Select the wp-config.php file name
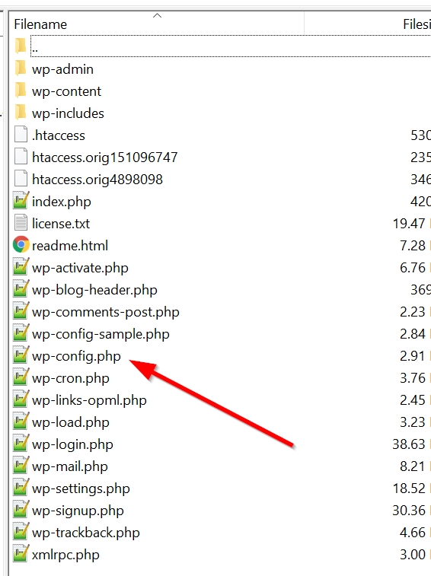This screenshot has width=431, height=576. 76,355
